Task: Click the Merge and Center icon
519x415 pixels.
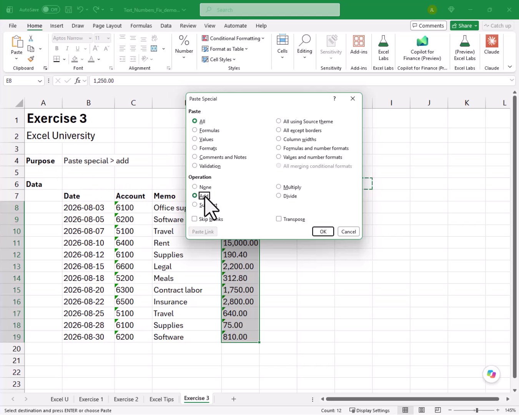Action: click(154, 48)
